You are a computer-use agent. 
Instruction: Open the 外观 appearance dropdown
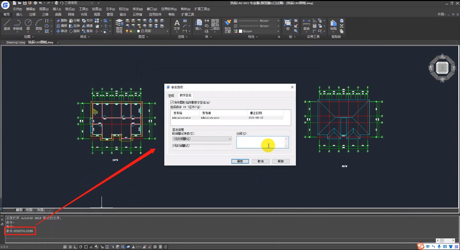click(x=441, y=14)
